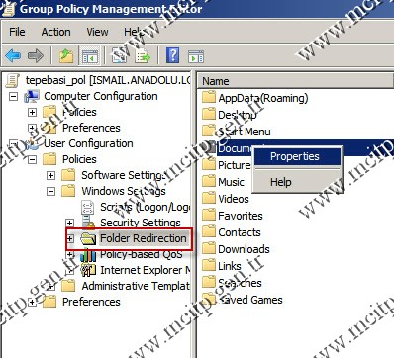Collapse the Windows Settings node
394x358 pixels.
click(x=50, y=191)
